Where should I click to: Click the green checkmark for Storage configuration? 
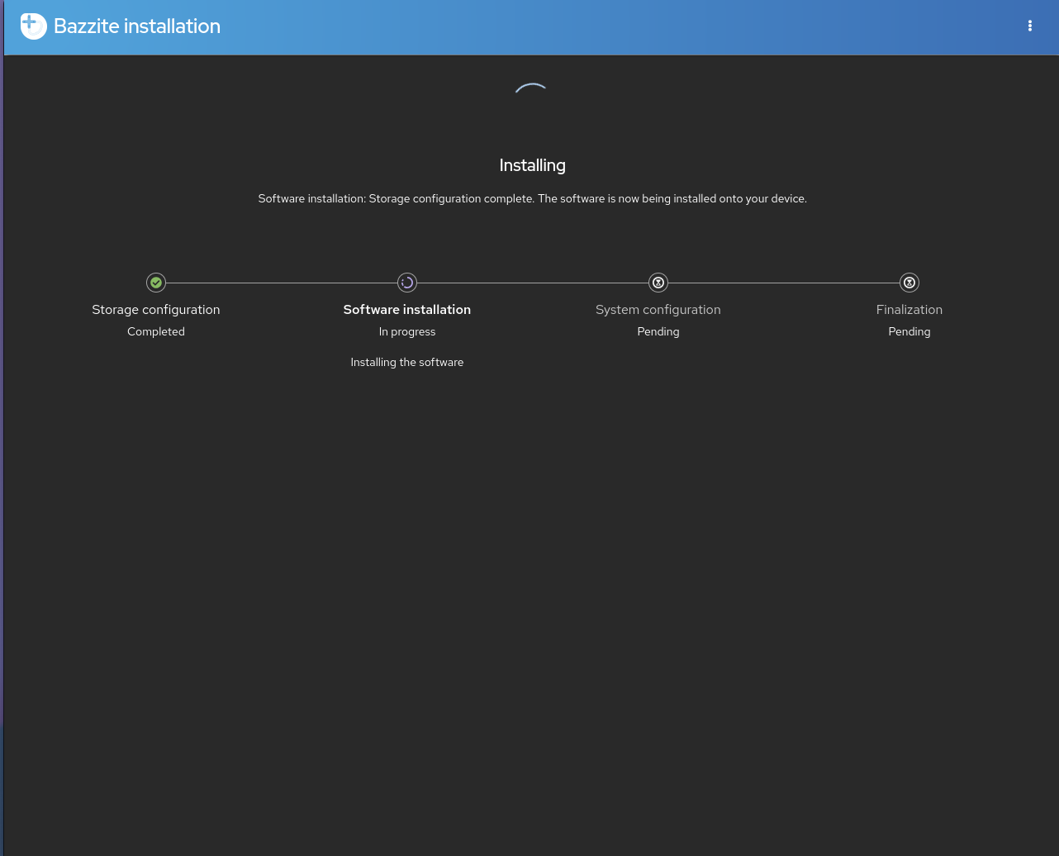155,282
